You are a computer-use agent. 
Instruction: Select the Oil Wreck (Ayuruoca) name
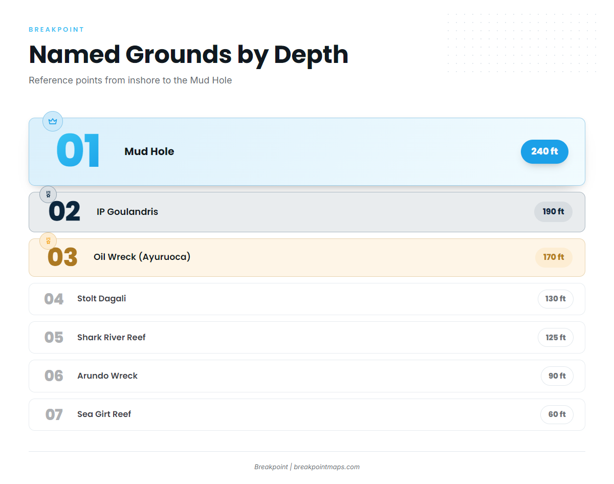pyautogui.click(x=142, y=257)
